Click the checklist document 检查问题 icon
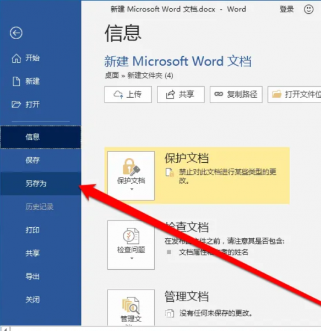Screen dimensions: 321x331 pyautogui.click(x=131, y=236)
